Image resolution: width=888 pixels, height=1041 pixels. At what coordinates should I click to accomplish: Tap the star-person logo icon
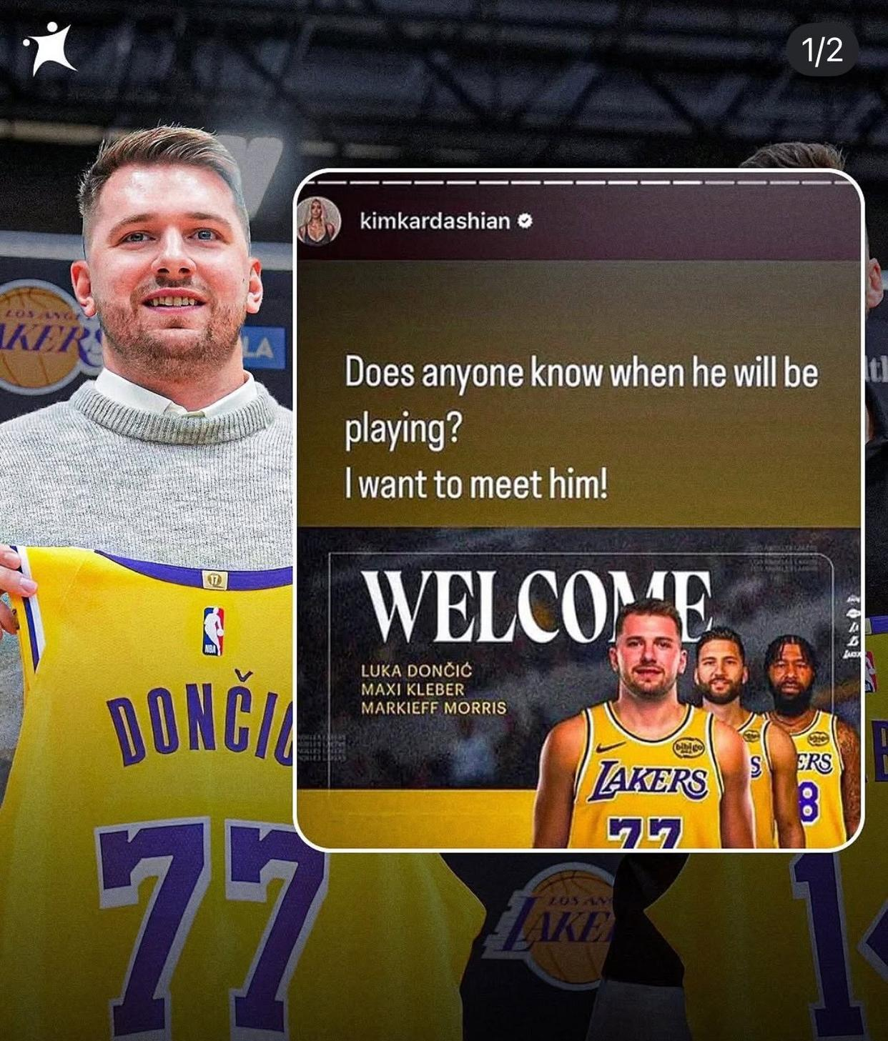tap(50, 48)
